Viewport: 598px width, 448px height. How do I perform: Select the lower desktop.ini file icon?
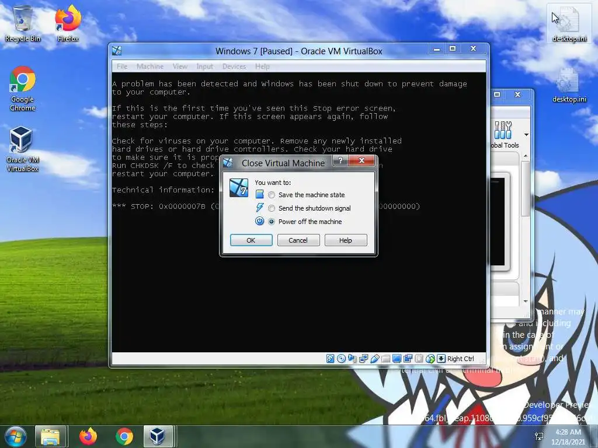point(569,85)
